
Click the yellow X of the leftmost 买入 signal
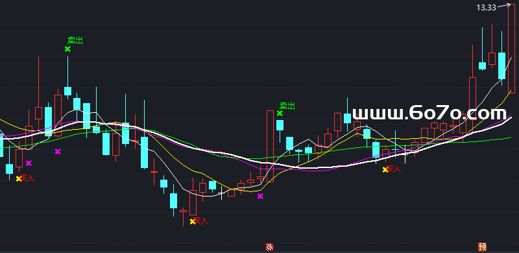tap(19, 178)
